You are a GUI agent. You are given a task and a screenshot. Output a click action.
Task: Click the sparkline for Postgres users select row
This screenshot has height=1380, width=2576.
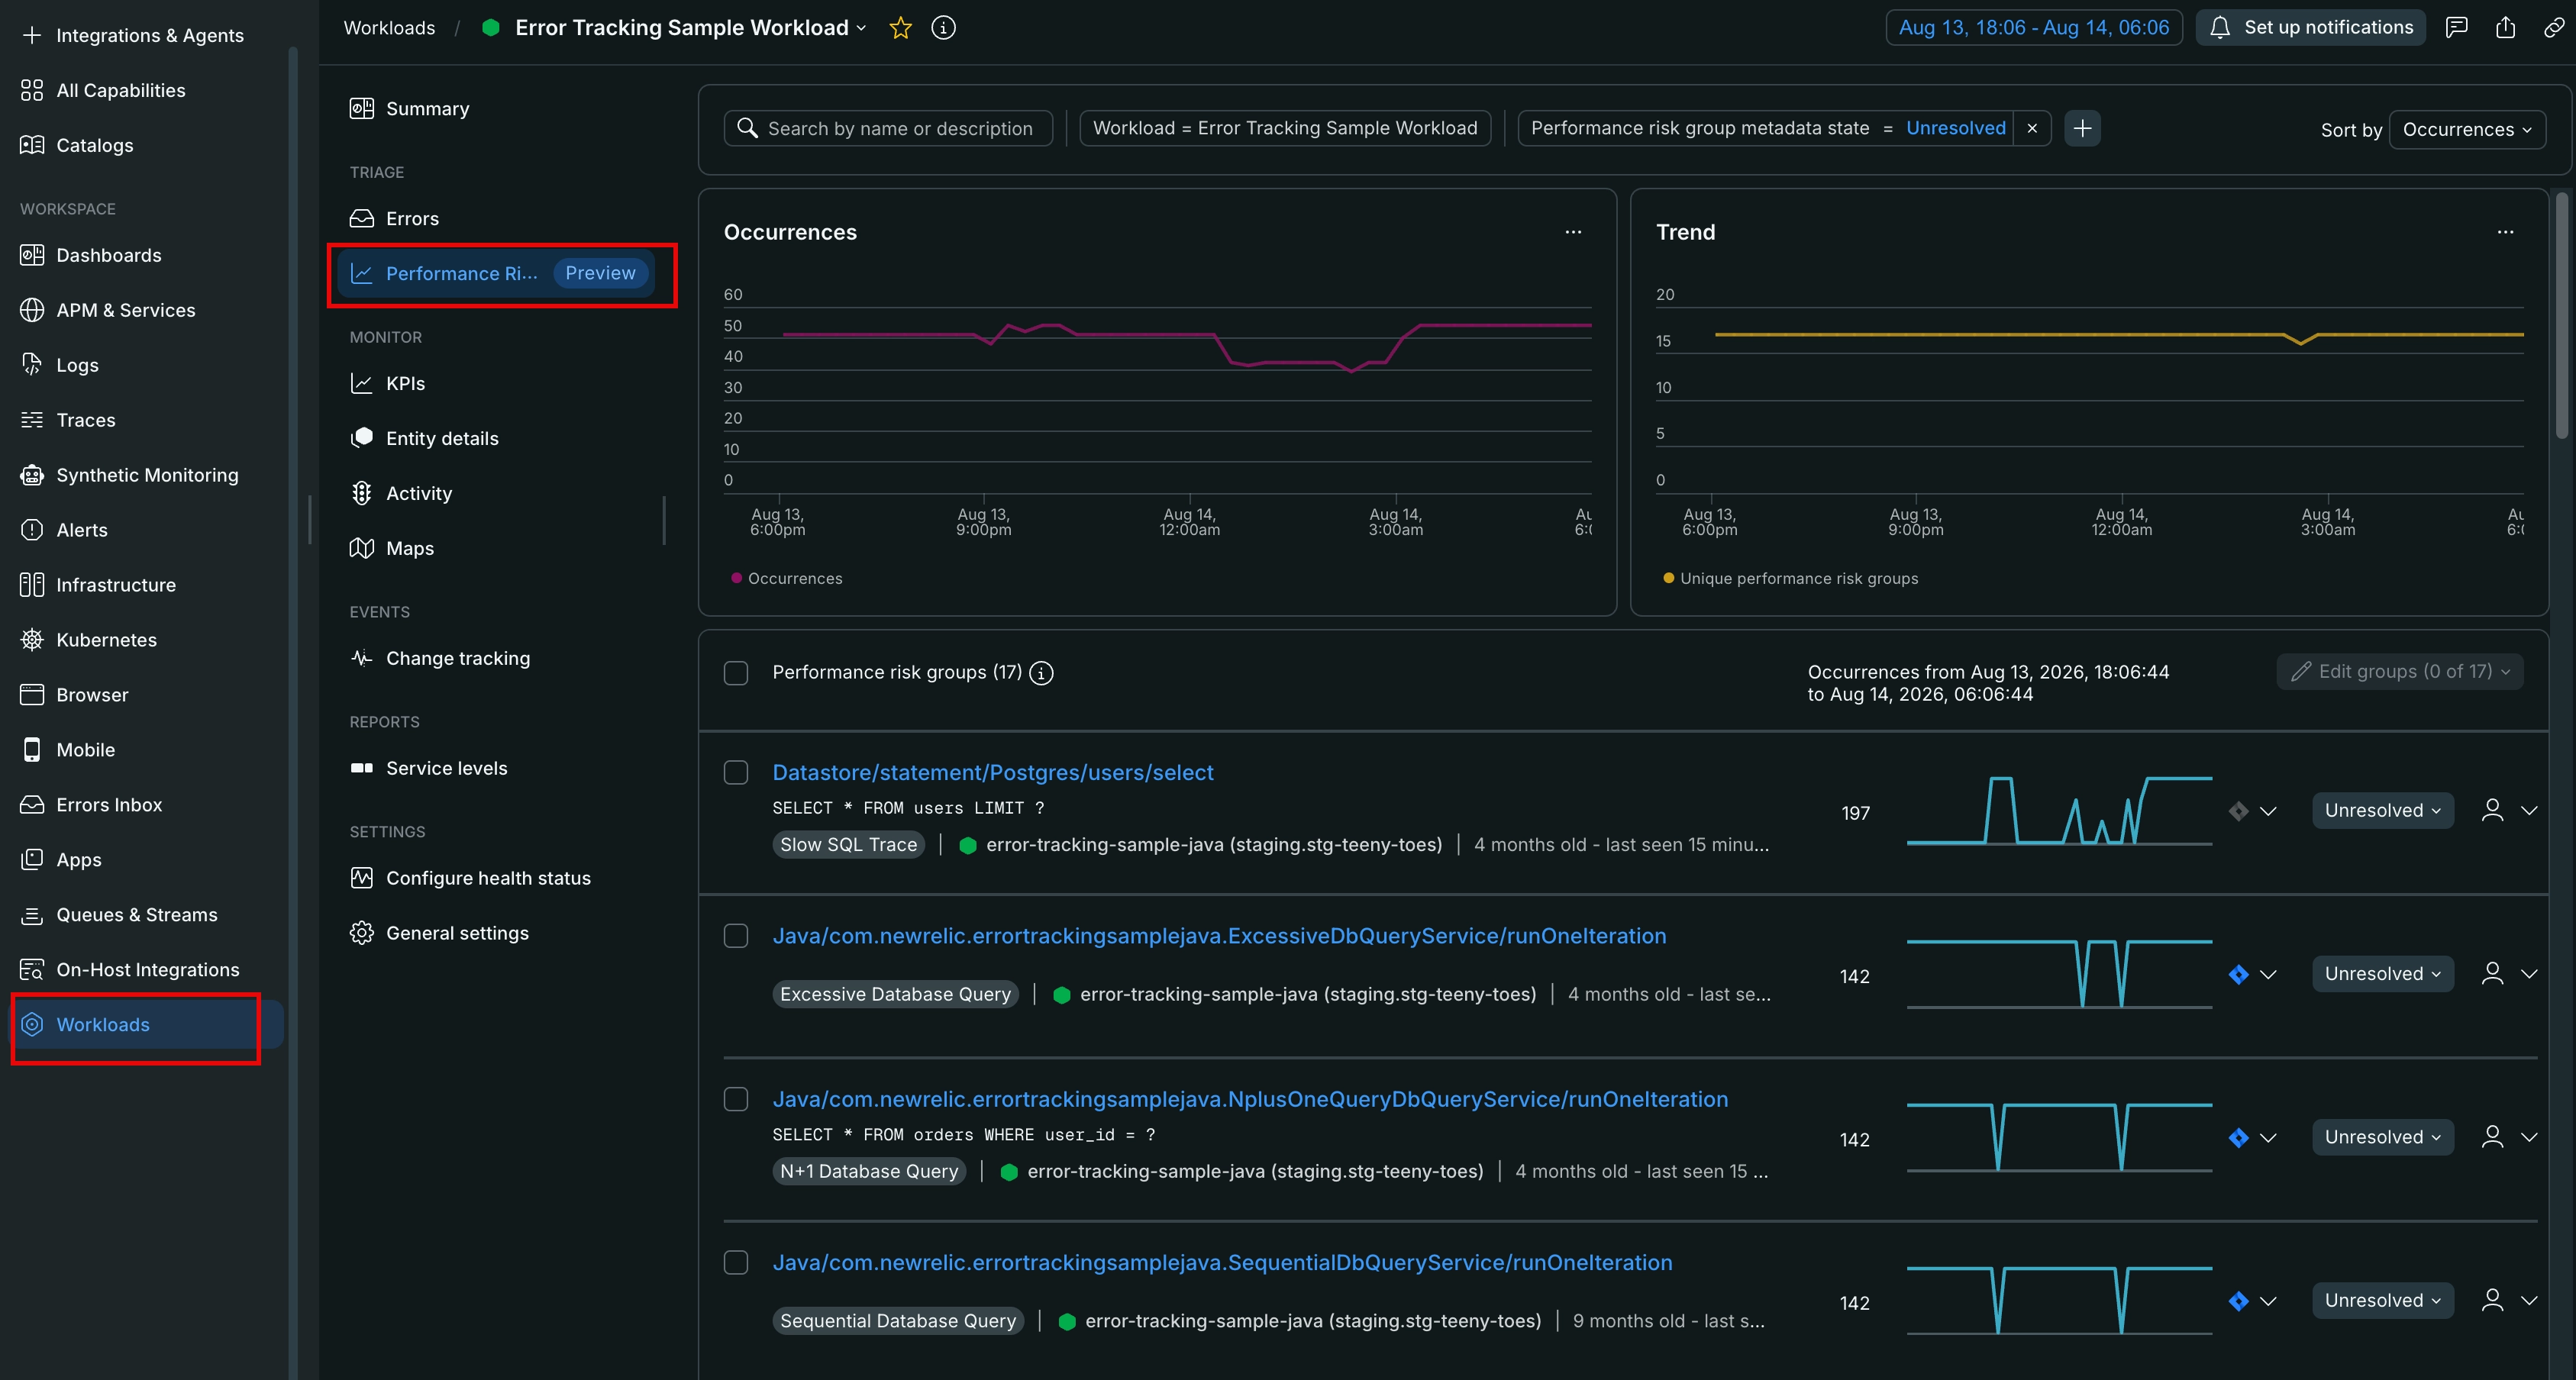coord(2059,810)
